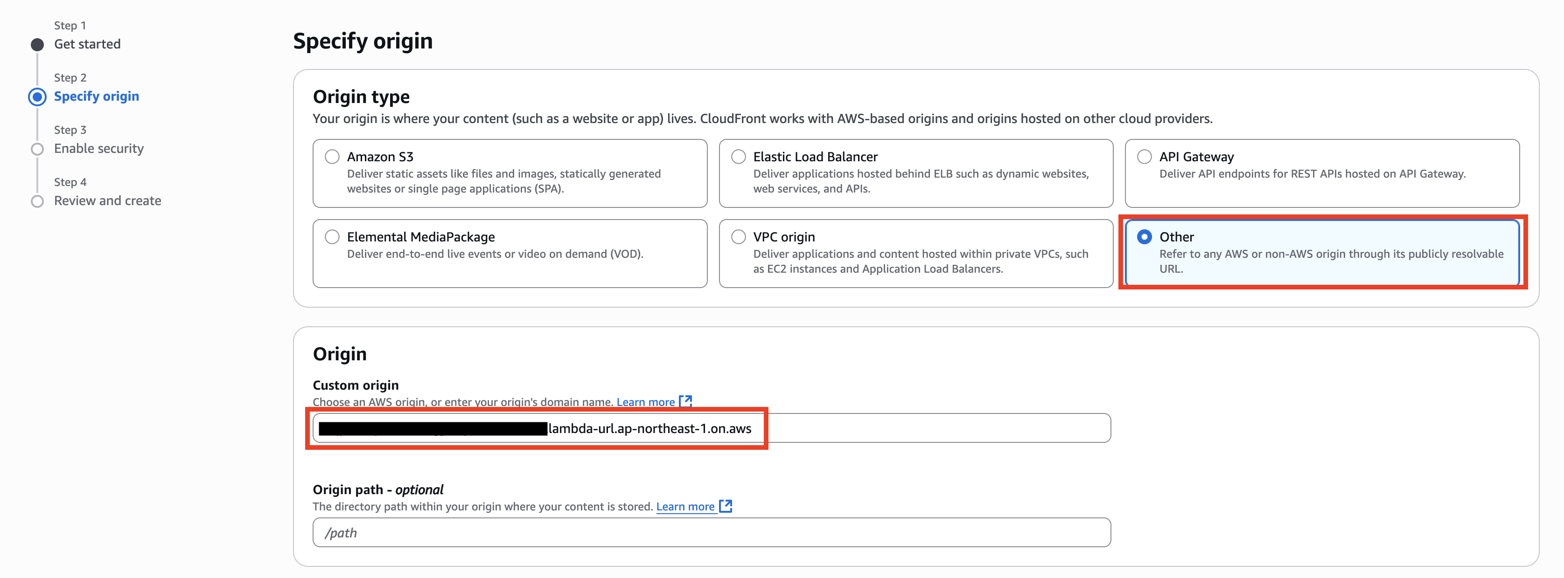This screenshot has height=578, width=1564.
Task: Click external link icon beside Origin path
Action: pyautogui.click(x=726, y=506)
